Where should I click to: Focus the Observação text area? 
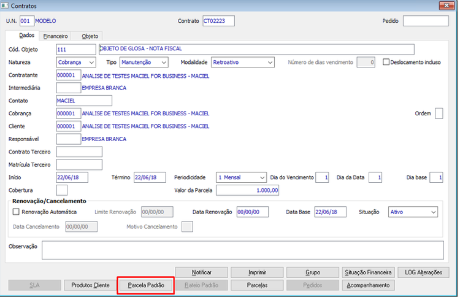pos(243,250)
